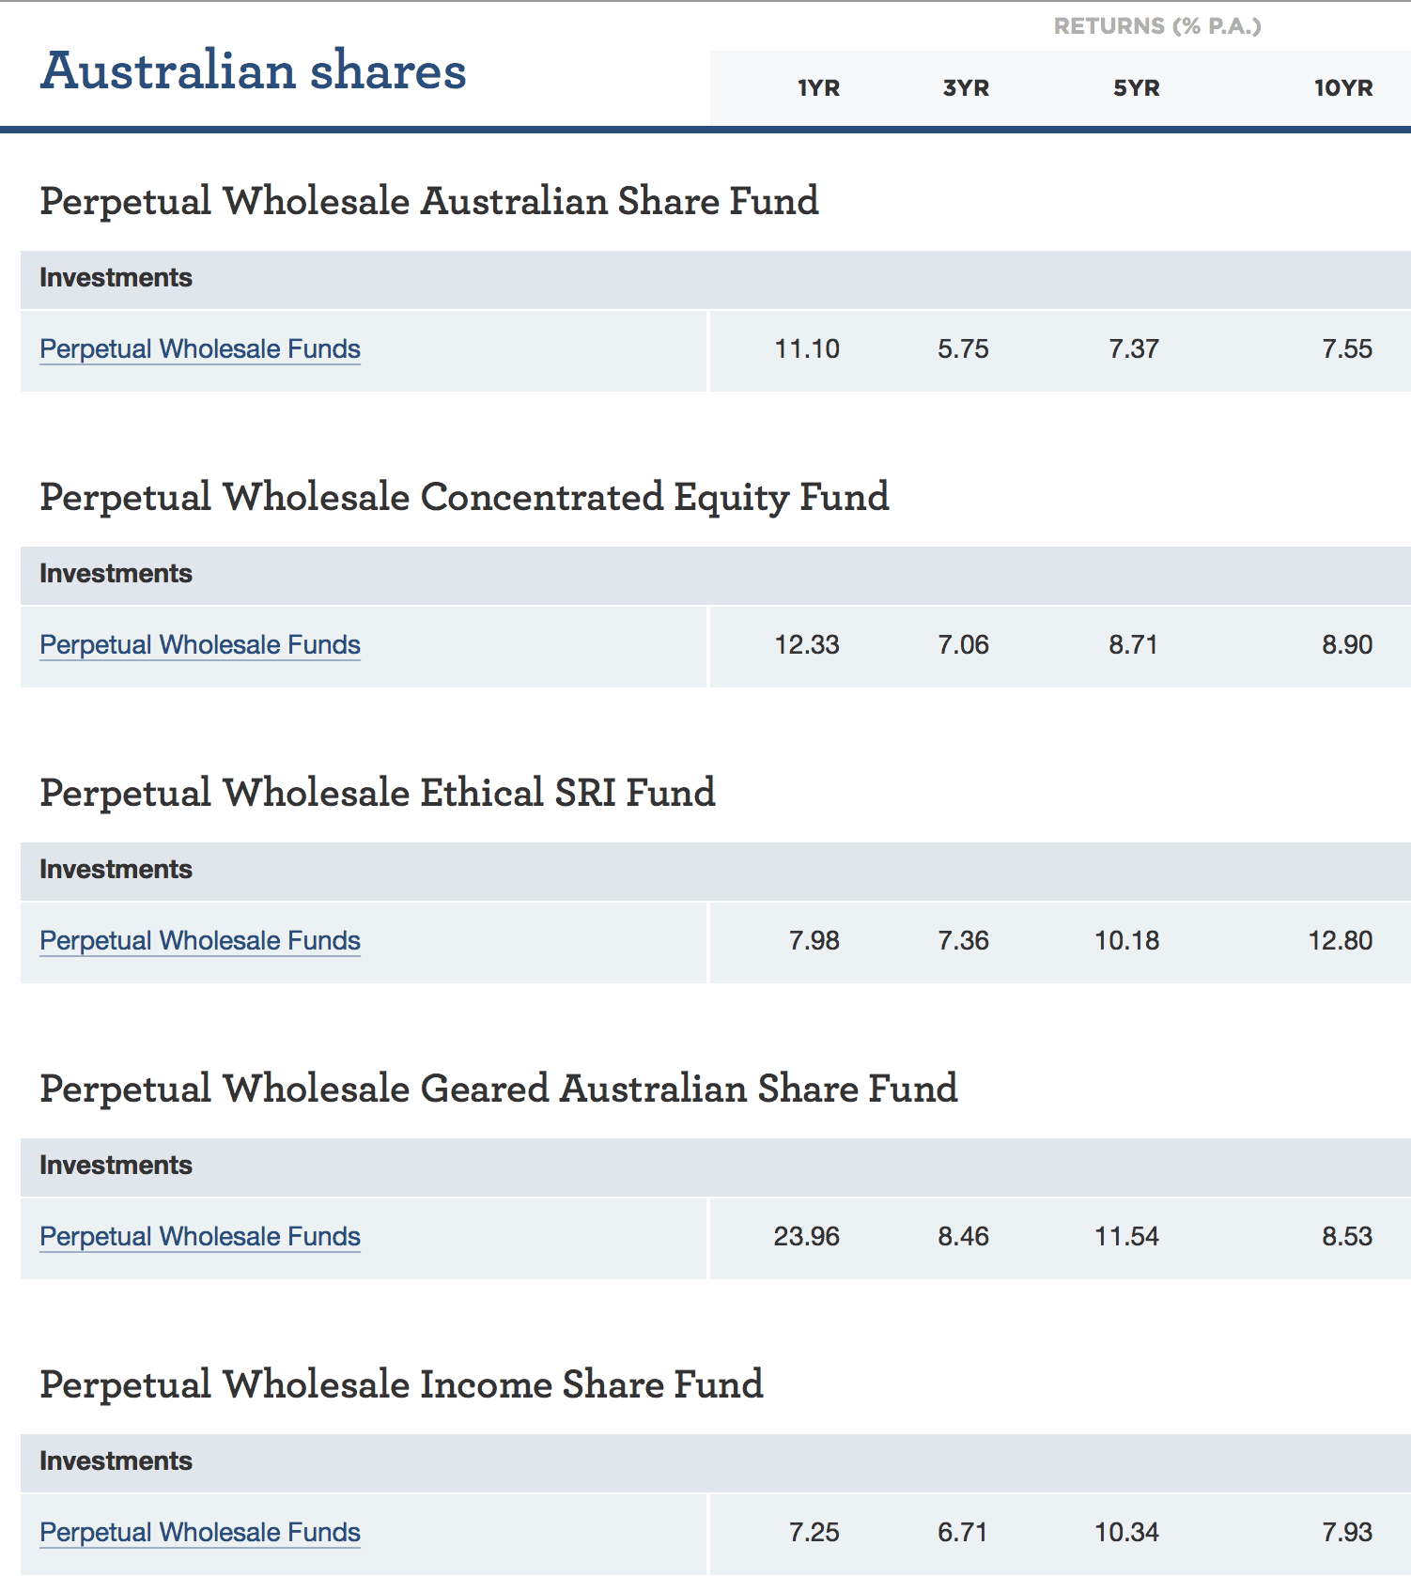Click the 1YR returns column header
The width and height of the screenshot is (1411, 1576).
[818, 88]
